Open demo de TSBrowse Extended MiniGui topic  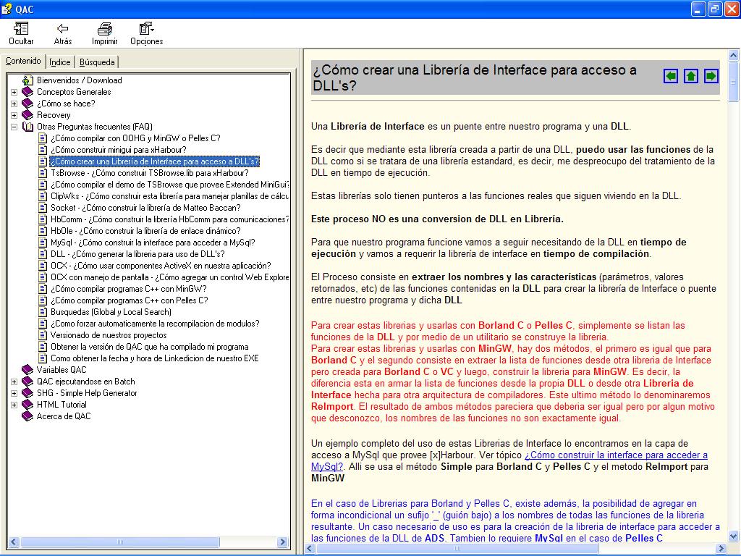(169, 185)
